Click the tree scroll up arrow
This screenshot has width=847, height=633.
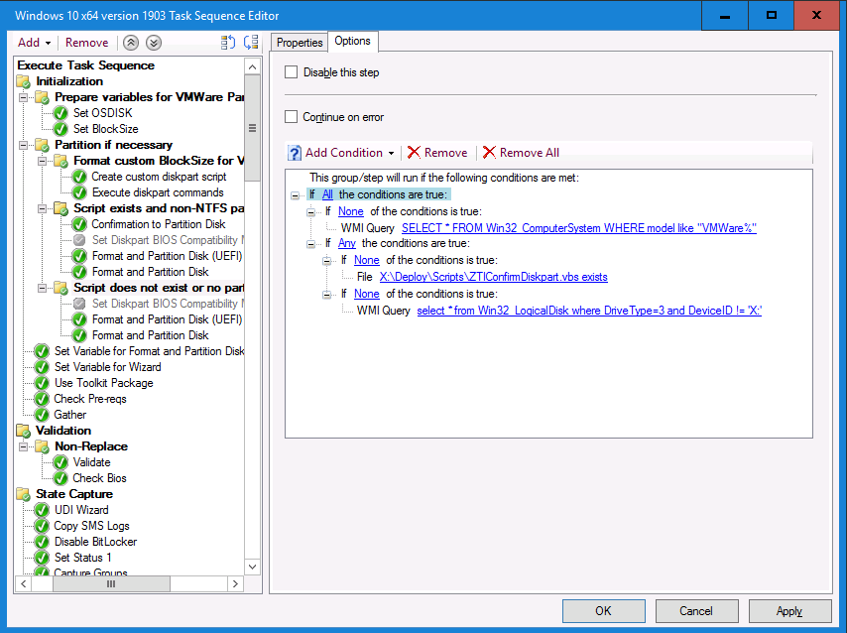(252, 67)
